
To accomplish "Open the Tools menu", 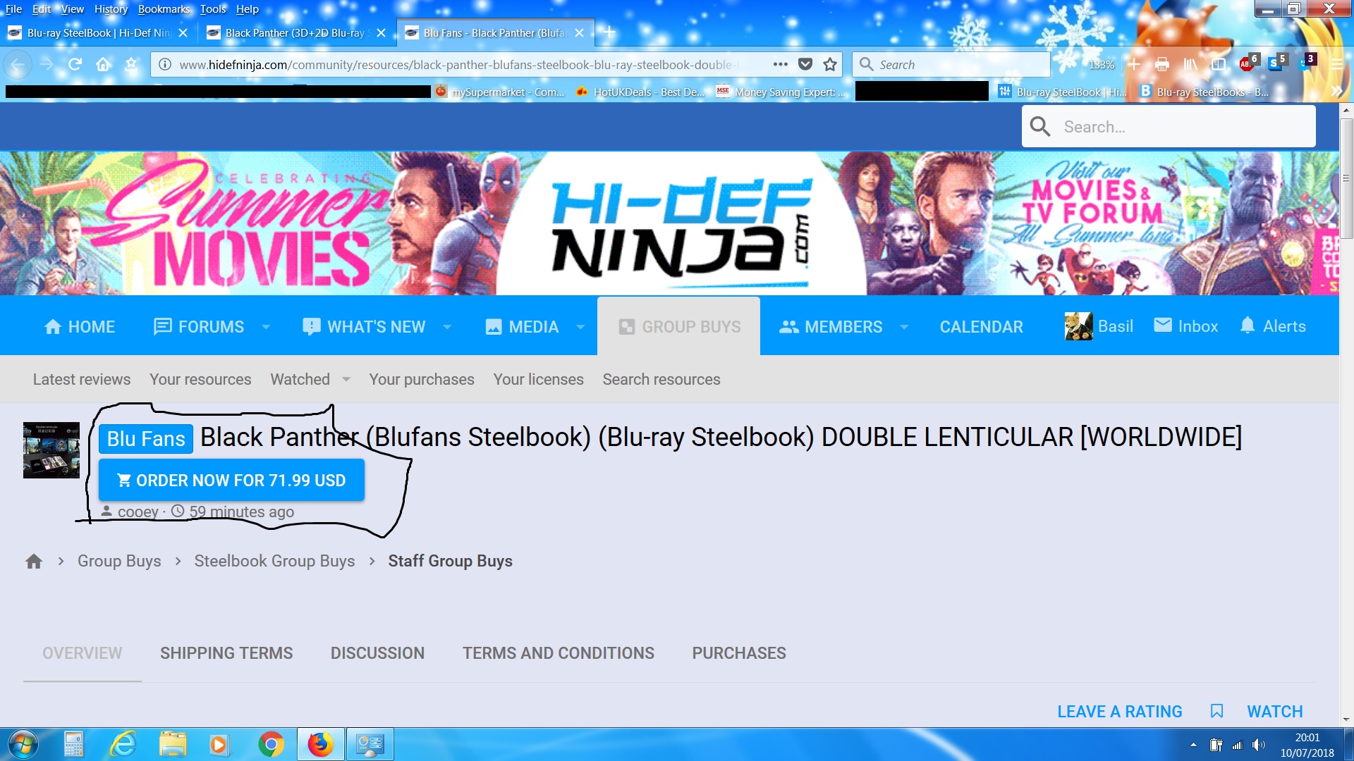I will 213,9.
